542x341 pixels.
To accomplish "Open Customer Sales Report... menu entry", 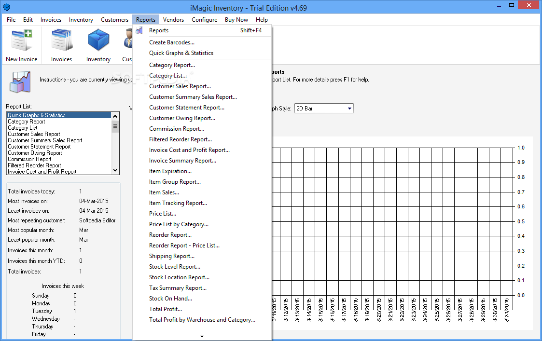I will (202, 86).
